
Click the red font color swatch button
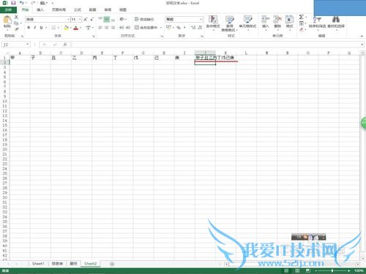click(76, 28)
